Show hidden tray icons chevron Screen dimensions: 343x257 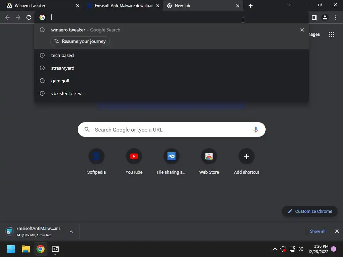pos(275,249)
